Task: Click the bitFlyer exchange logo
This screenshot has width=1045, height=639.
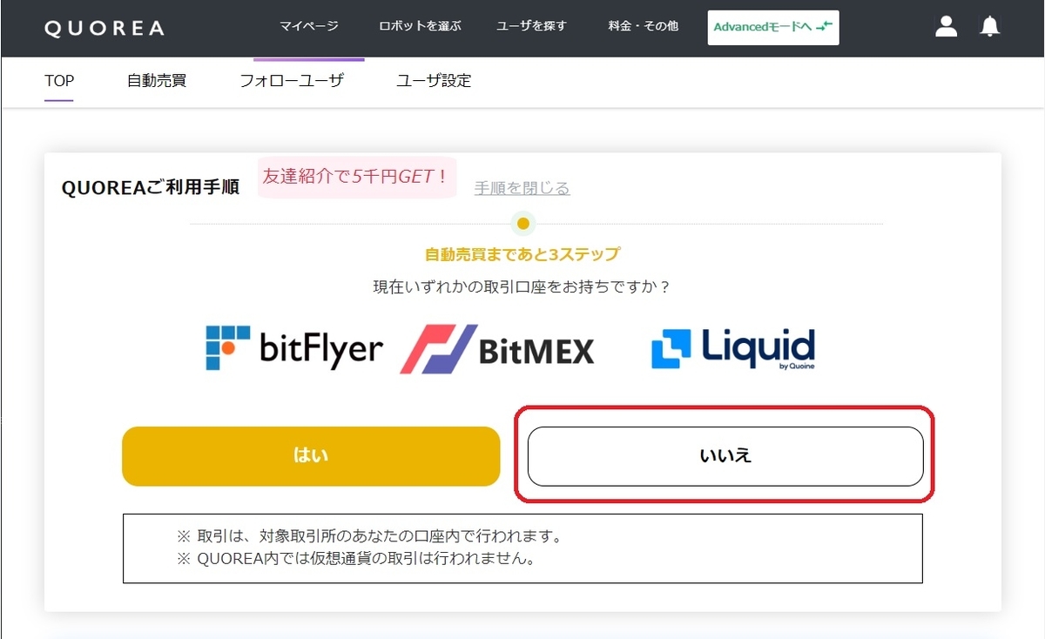Action: click(x=294, y=348)
